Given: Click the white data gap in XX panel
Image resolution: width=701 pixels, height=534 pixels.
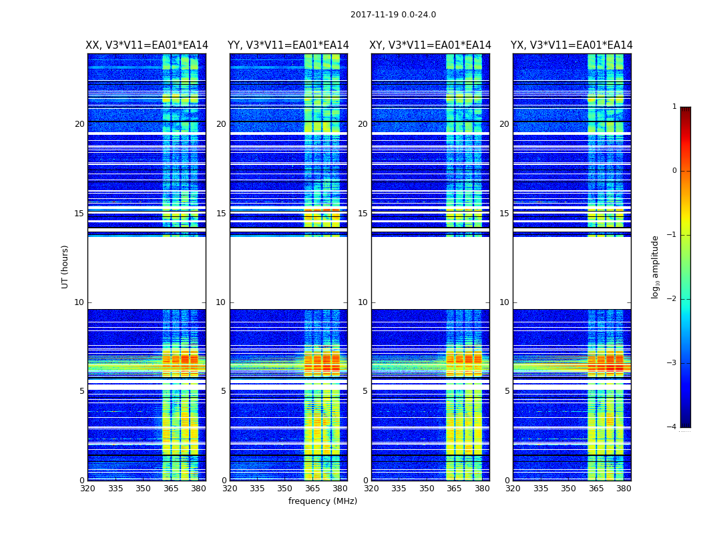Looking at the screenshot, I should [146, 272].
